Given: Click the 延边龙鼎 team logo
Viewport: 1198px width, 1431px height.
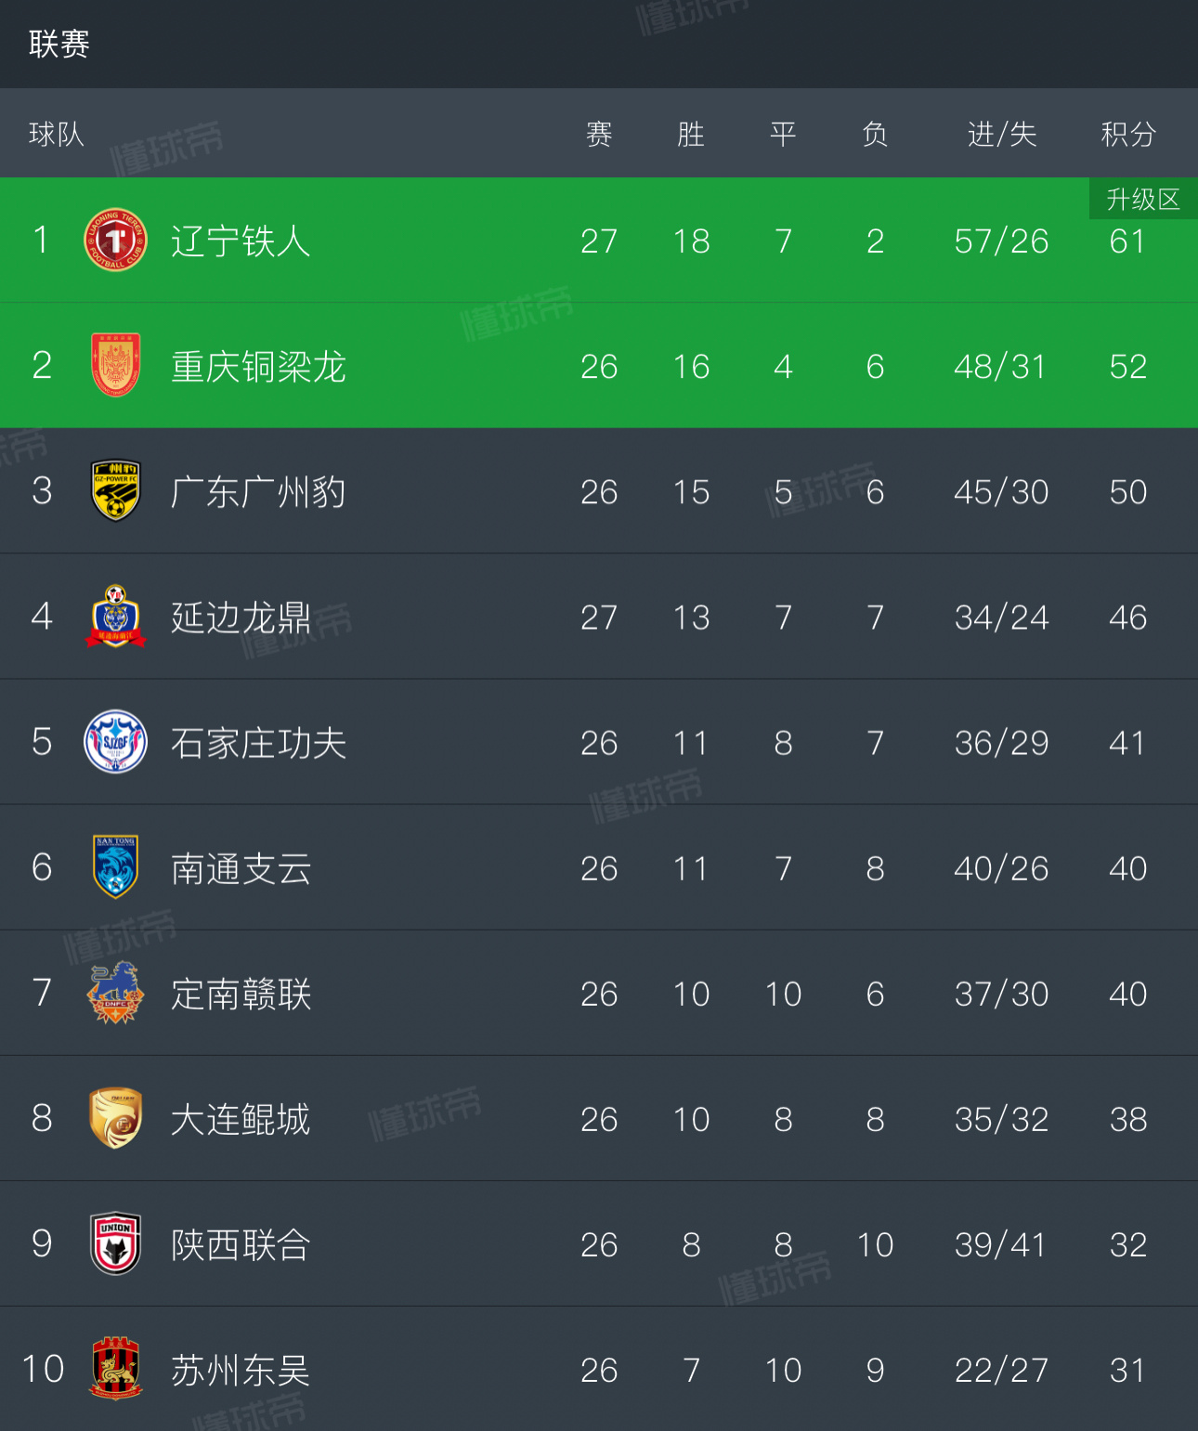Looking at the screenshot, I should click(115, 616).
